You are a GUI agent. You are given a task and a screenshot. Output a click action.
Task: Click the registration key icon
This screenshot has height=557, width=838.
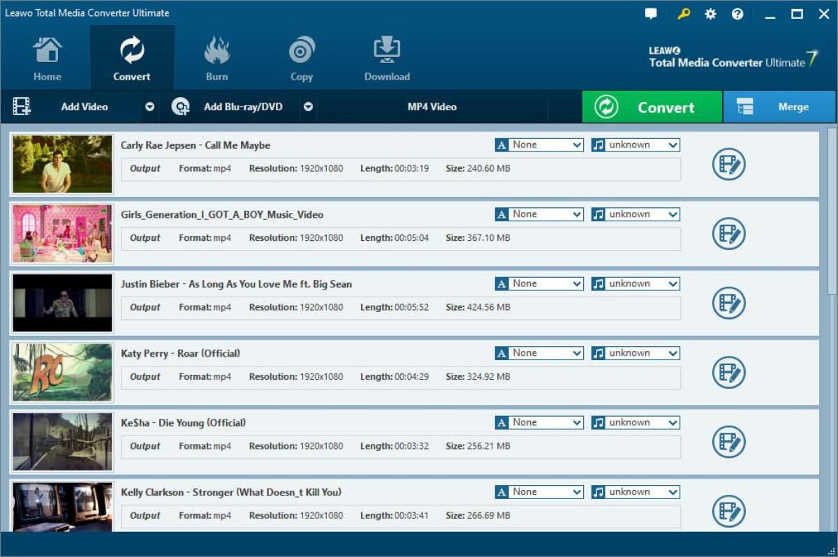tap(684, 14)
